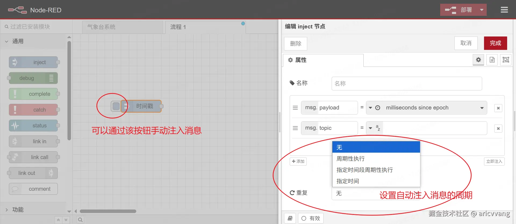Switch to the 气象台系统 flow tab
Image resolution: width=516 pixels, height=224 pixels.
point(123,27)
